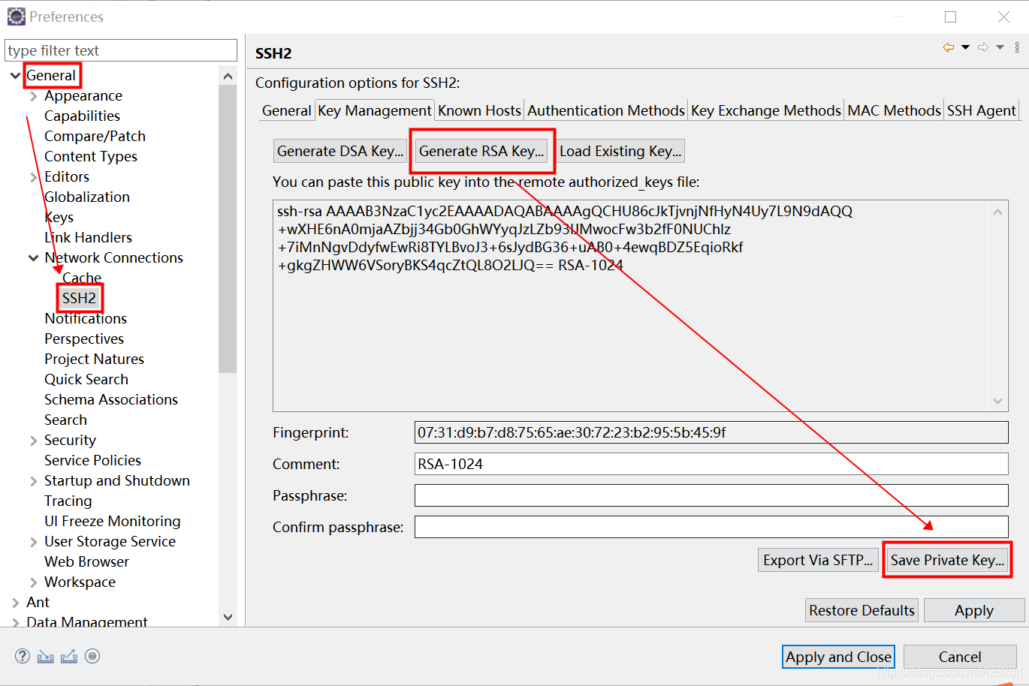This screenshot has height=686, width=1029.
Task: Click Generate RSA Key button
Action: [x=481, y=151]
